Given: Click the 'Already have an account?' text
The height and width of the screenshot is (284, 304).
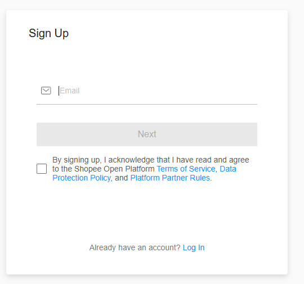Looking at the screenshot, I should [135, 247].
